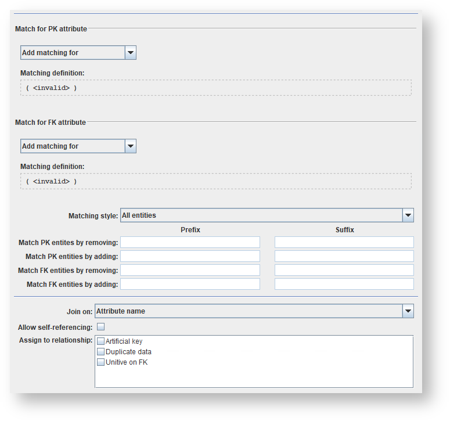450x421 pixels.
Task: Click Prefix field for FK entities by adding
Action: 190,284
